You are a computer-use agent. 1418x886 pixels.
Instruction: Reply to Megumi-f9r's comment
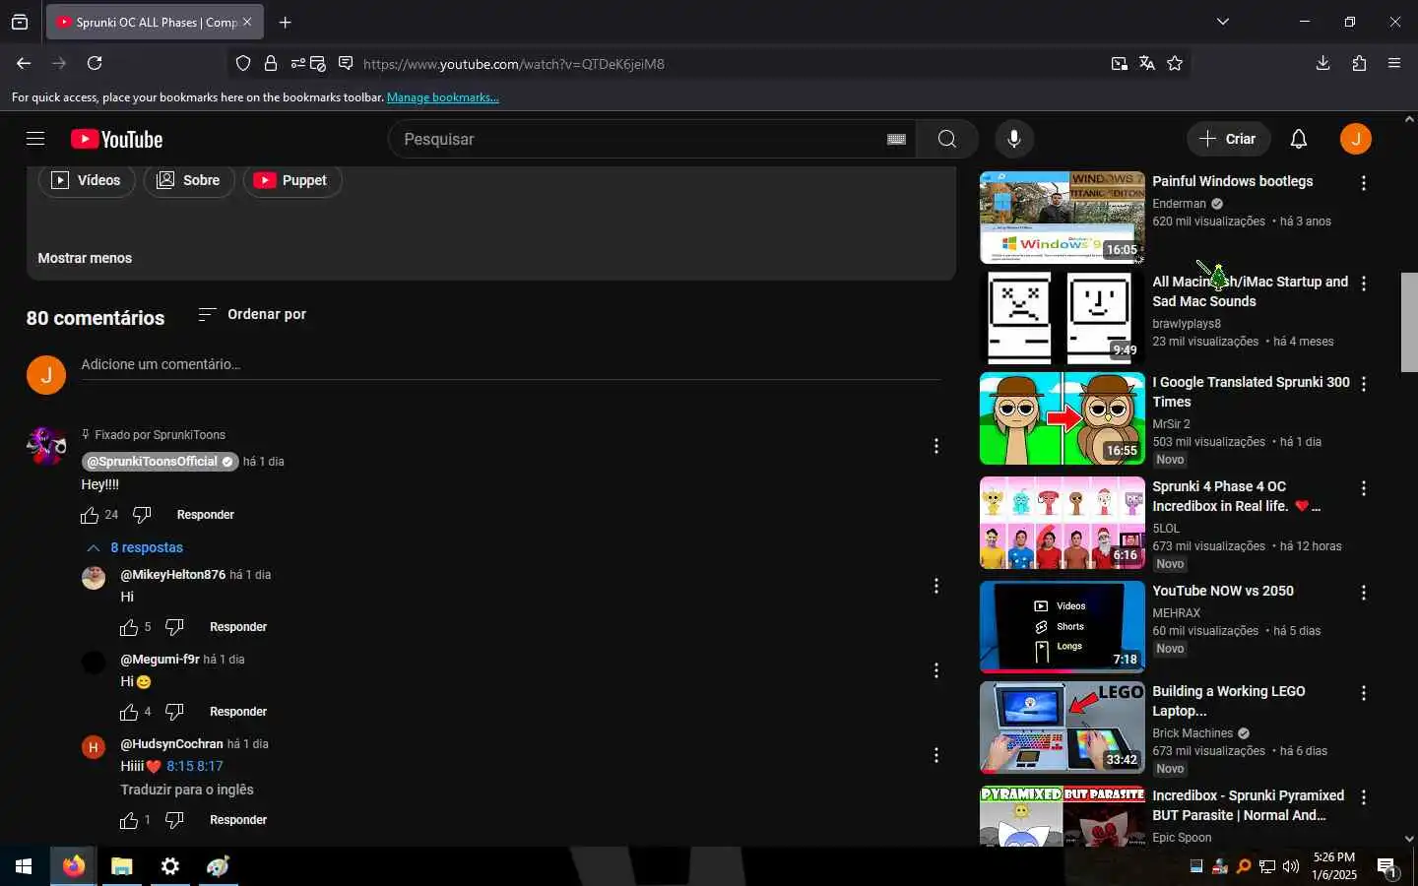click(238, 712)
